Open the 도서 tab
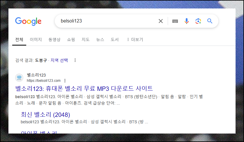The image size is (244, 142). click(x=114, y=40)
